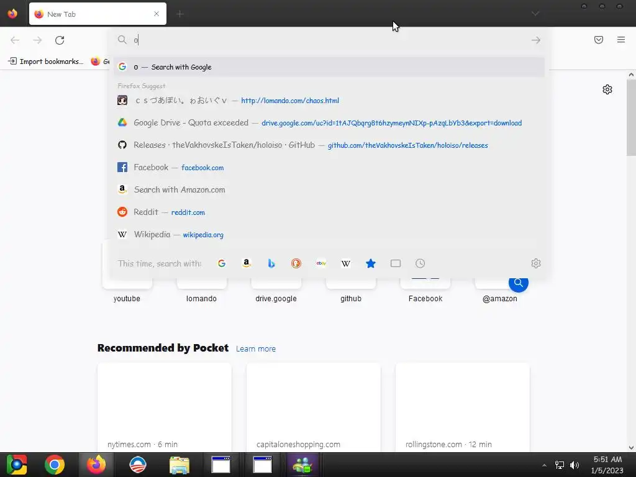
Task: Open the @amazon shortcut tile
Action: (500, 291)
